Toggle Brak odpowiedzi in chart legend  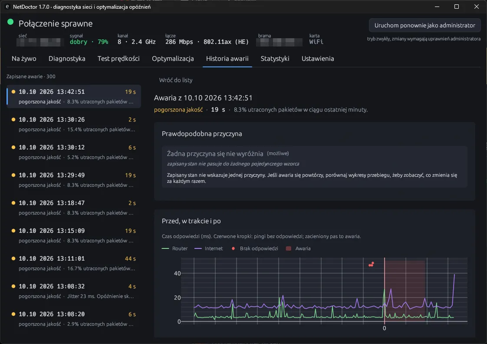tap(255, 248)
